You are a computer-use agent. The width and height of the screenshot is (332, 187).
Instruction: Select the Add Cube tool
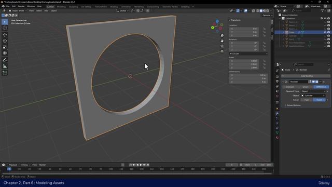(5, 73)
